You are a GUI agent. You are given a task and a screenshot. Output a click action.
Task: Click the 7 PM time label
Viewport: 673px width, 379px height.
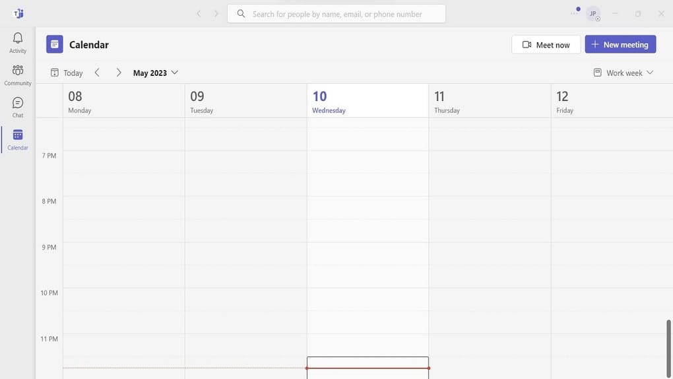49,156
